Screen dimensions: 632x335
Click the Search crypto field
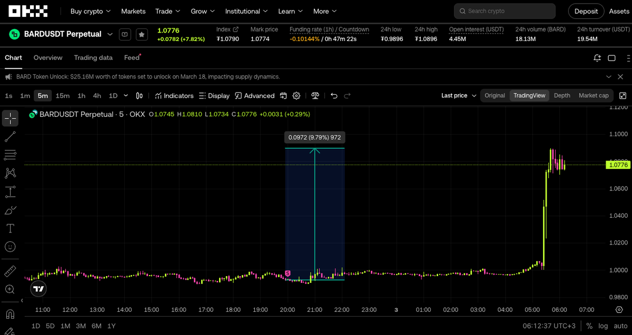pos(505,11)
